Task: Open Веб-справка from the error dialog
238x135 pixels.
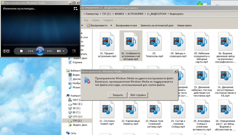Action: point(138,95)
